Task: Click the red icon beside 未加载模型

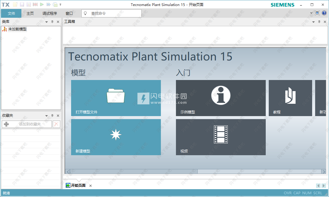Action: [x=5, y=29]
